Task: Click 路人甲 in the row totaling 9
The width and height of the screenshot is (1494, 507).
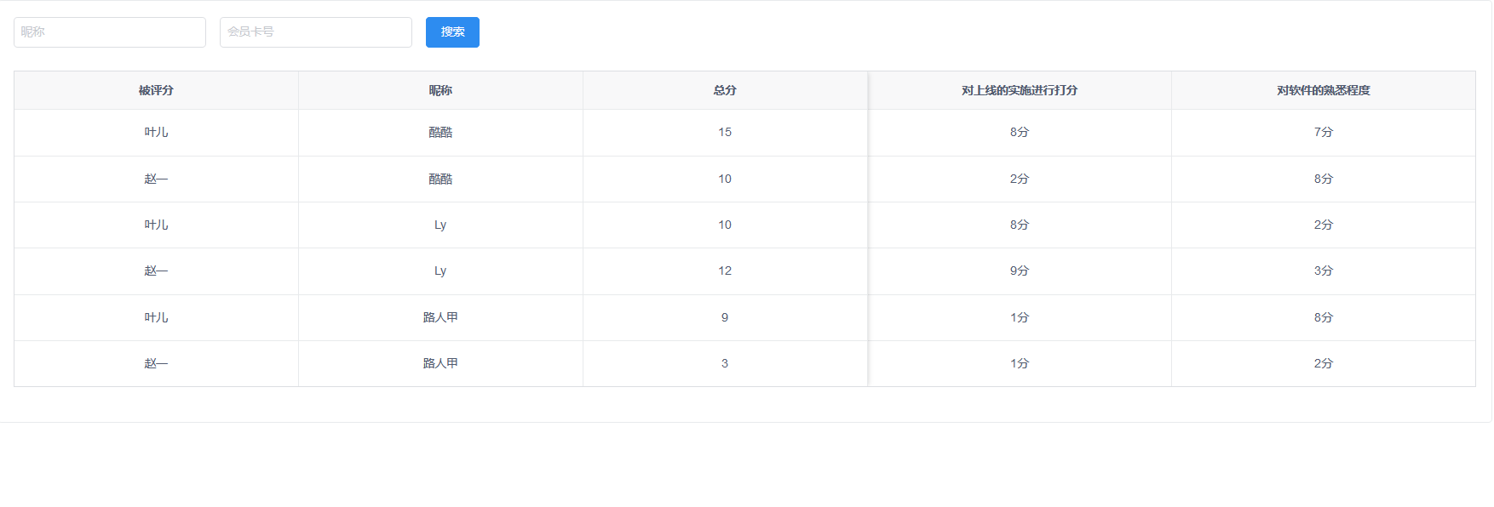Action: pyautogui.click(x=440, y=317)
